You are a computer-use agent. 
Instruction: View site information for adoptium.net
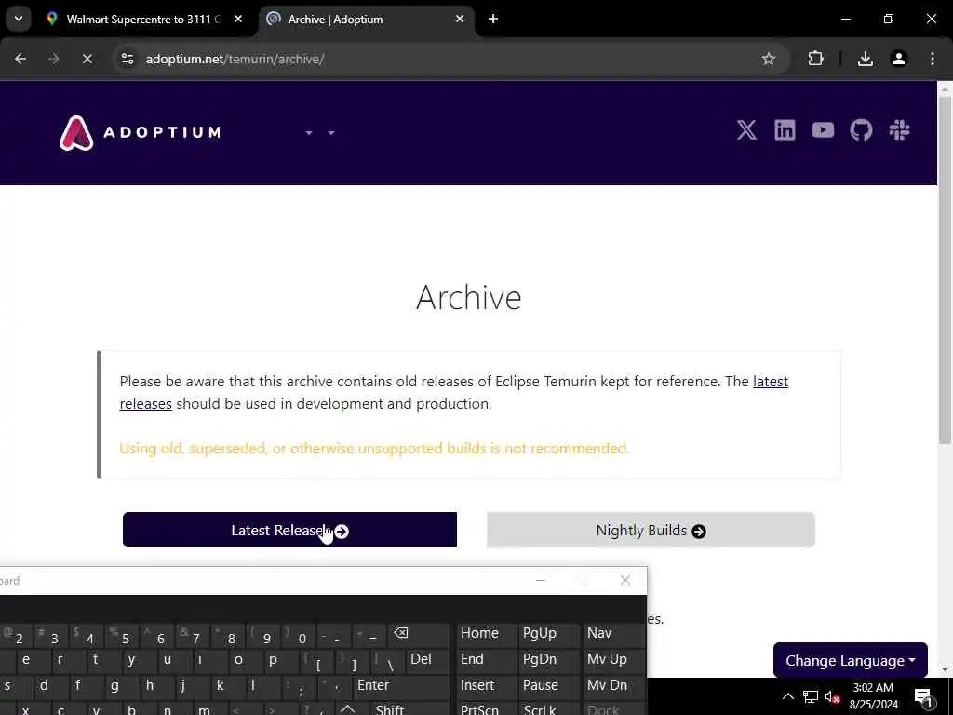127,59
